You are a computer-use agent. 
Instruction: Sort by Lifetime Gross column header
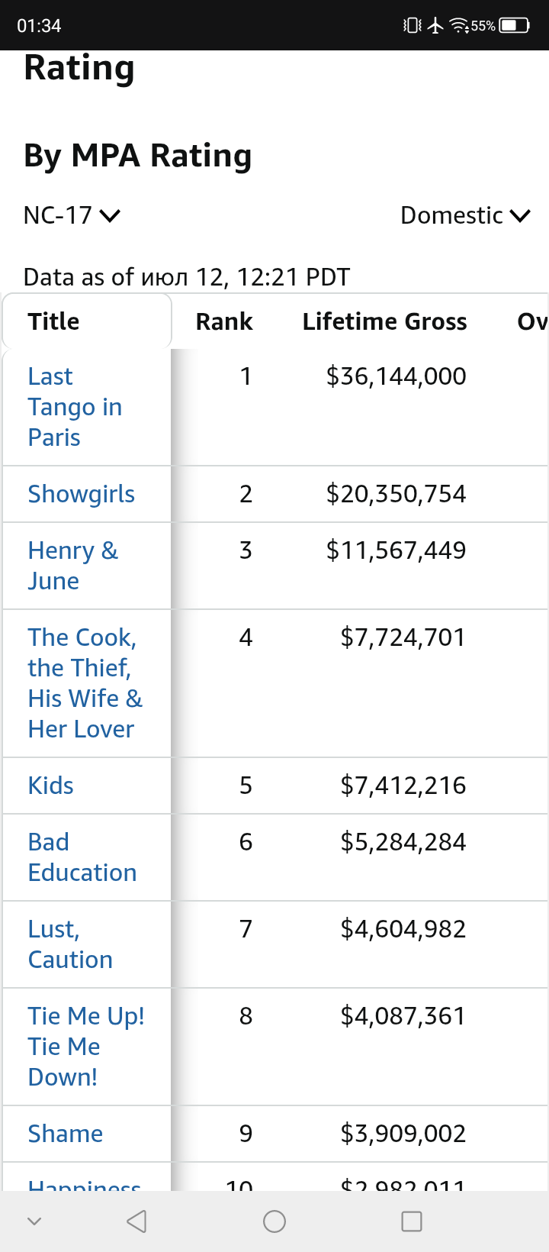(384, 321)
